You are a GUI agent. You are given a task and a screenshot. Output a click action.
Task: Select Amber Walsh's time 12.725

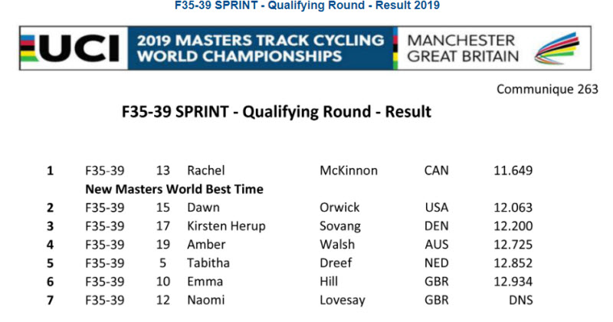pos(513,245)
